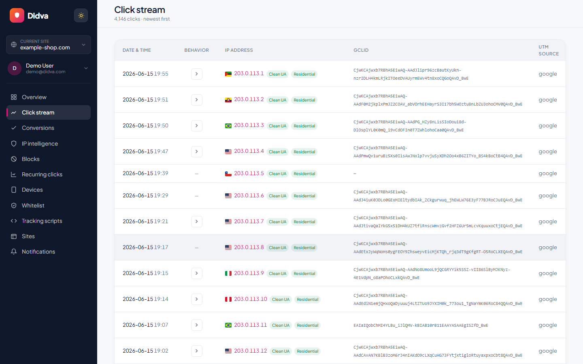Navigate to Blocks
Viewport: 583px width, 364px height.
[x=49, y=159]
